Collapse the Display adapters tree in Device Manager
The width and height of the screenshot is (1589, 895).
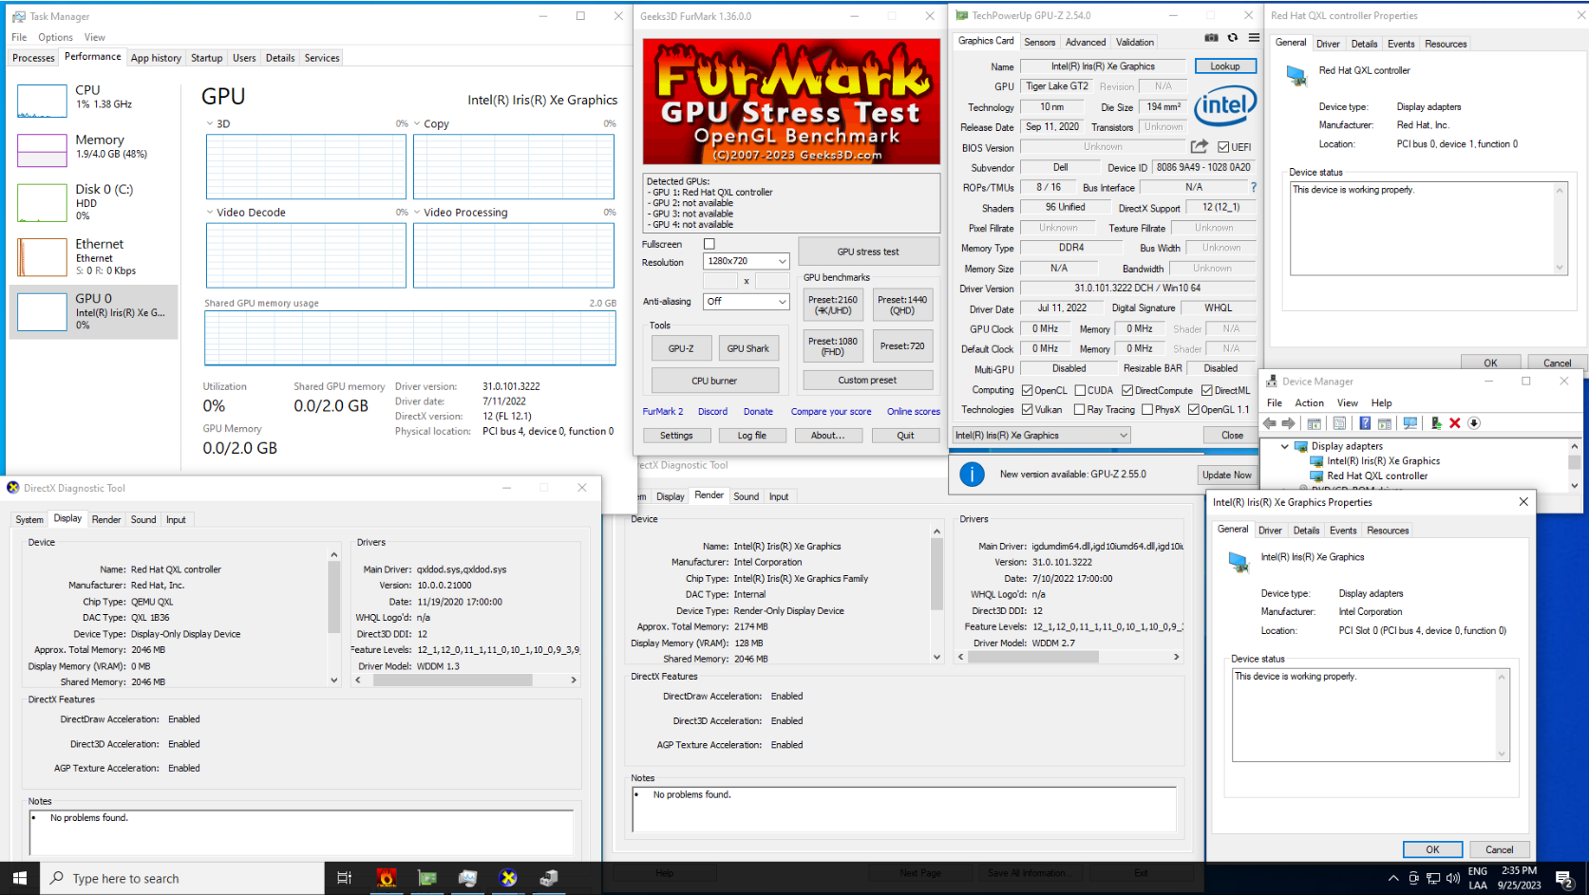tap(1286, 446)
